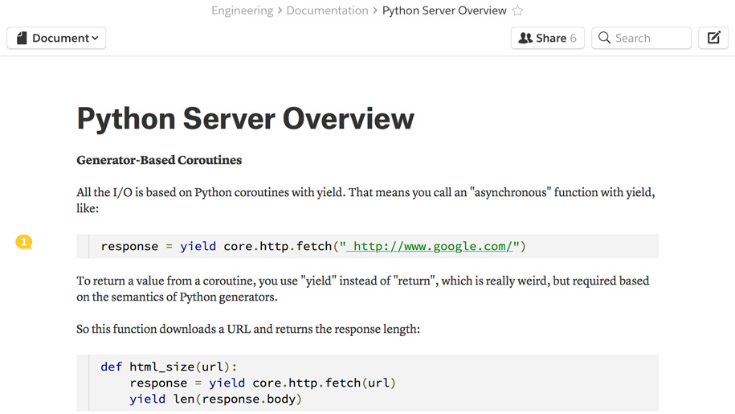Star the Python Server Overview document
The image size is (735, 414).
coord(517,10)
